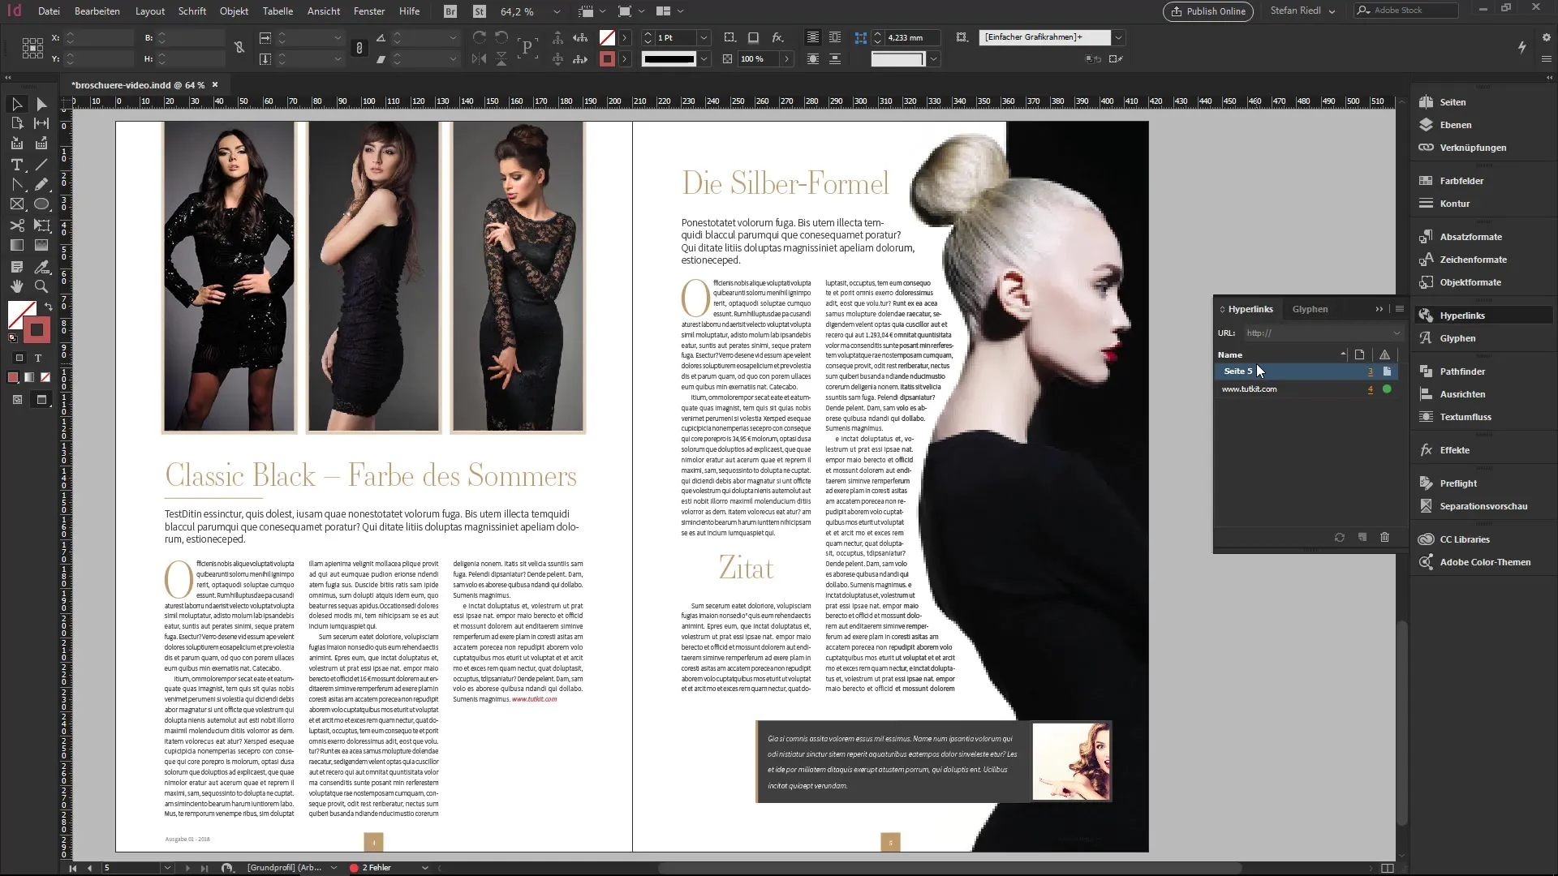Viewport: 1558px width, 876px height.
Task: Select the Ellipse tool
Action: click(41, 204)
